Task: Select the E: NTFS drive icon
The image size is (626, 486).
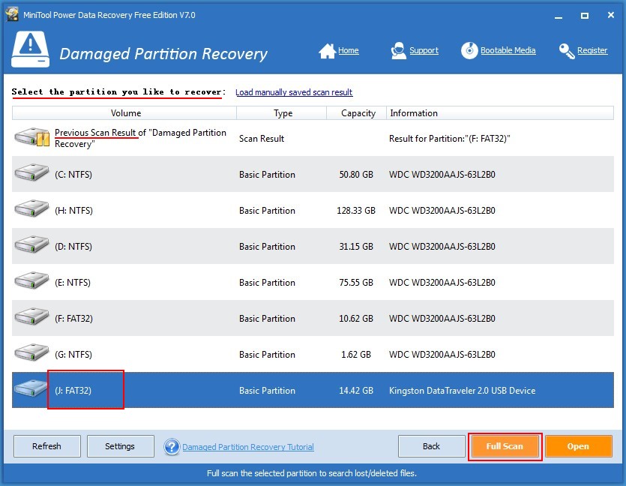Action: tap(31, 280)
